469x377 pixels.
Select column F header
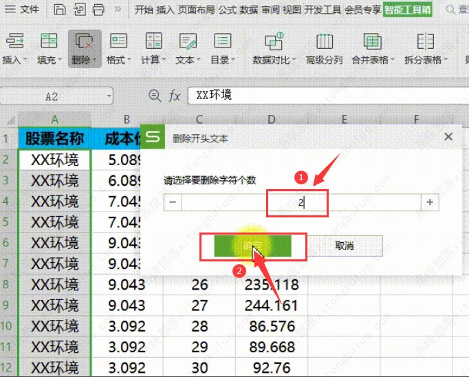(416, 120)
